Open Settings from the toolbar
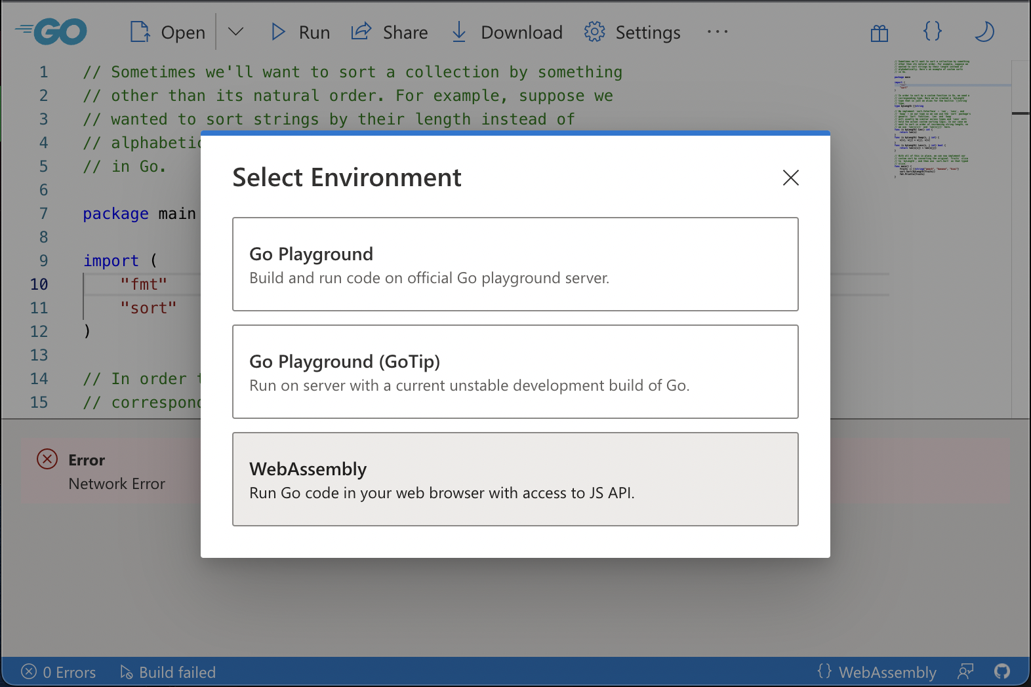 [x=632, y=32]
